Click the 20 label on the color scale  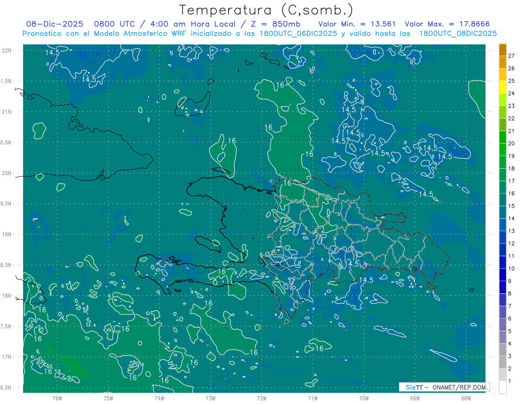[511, 143]
